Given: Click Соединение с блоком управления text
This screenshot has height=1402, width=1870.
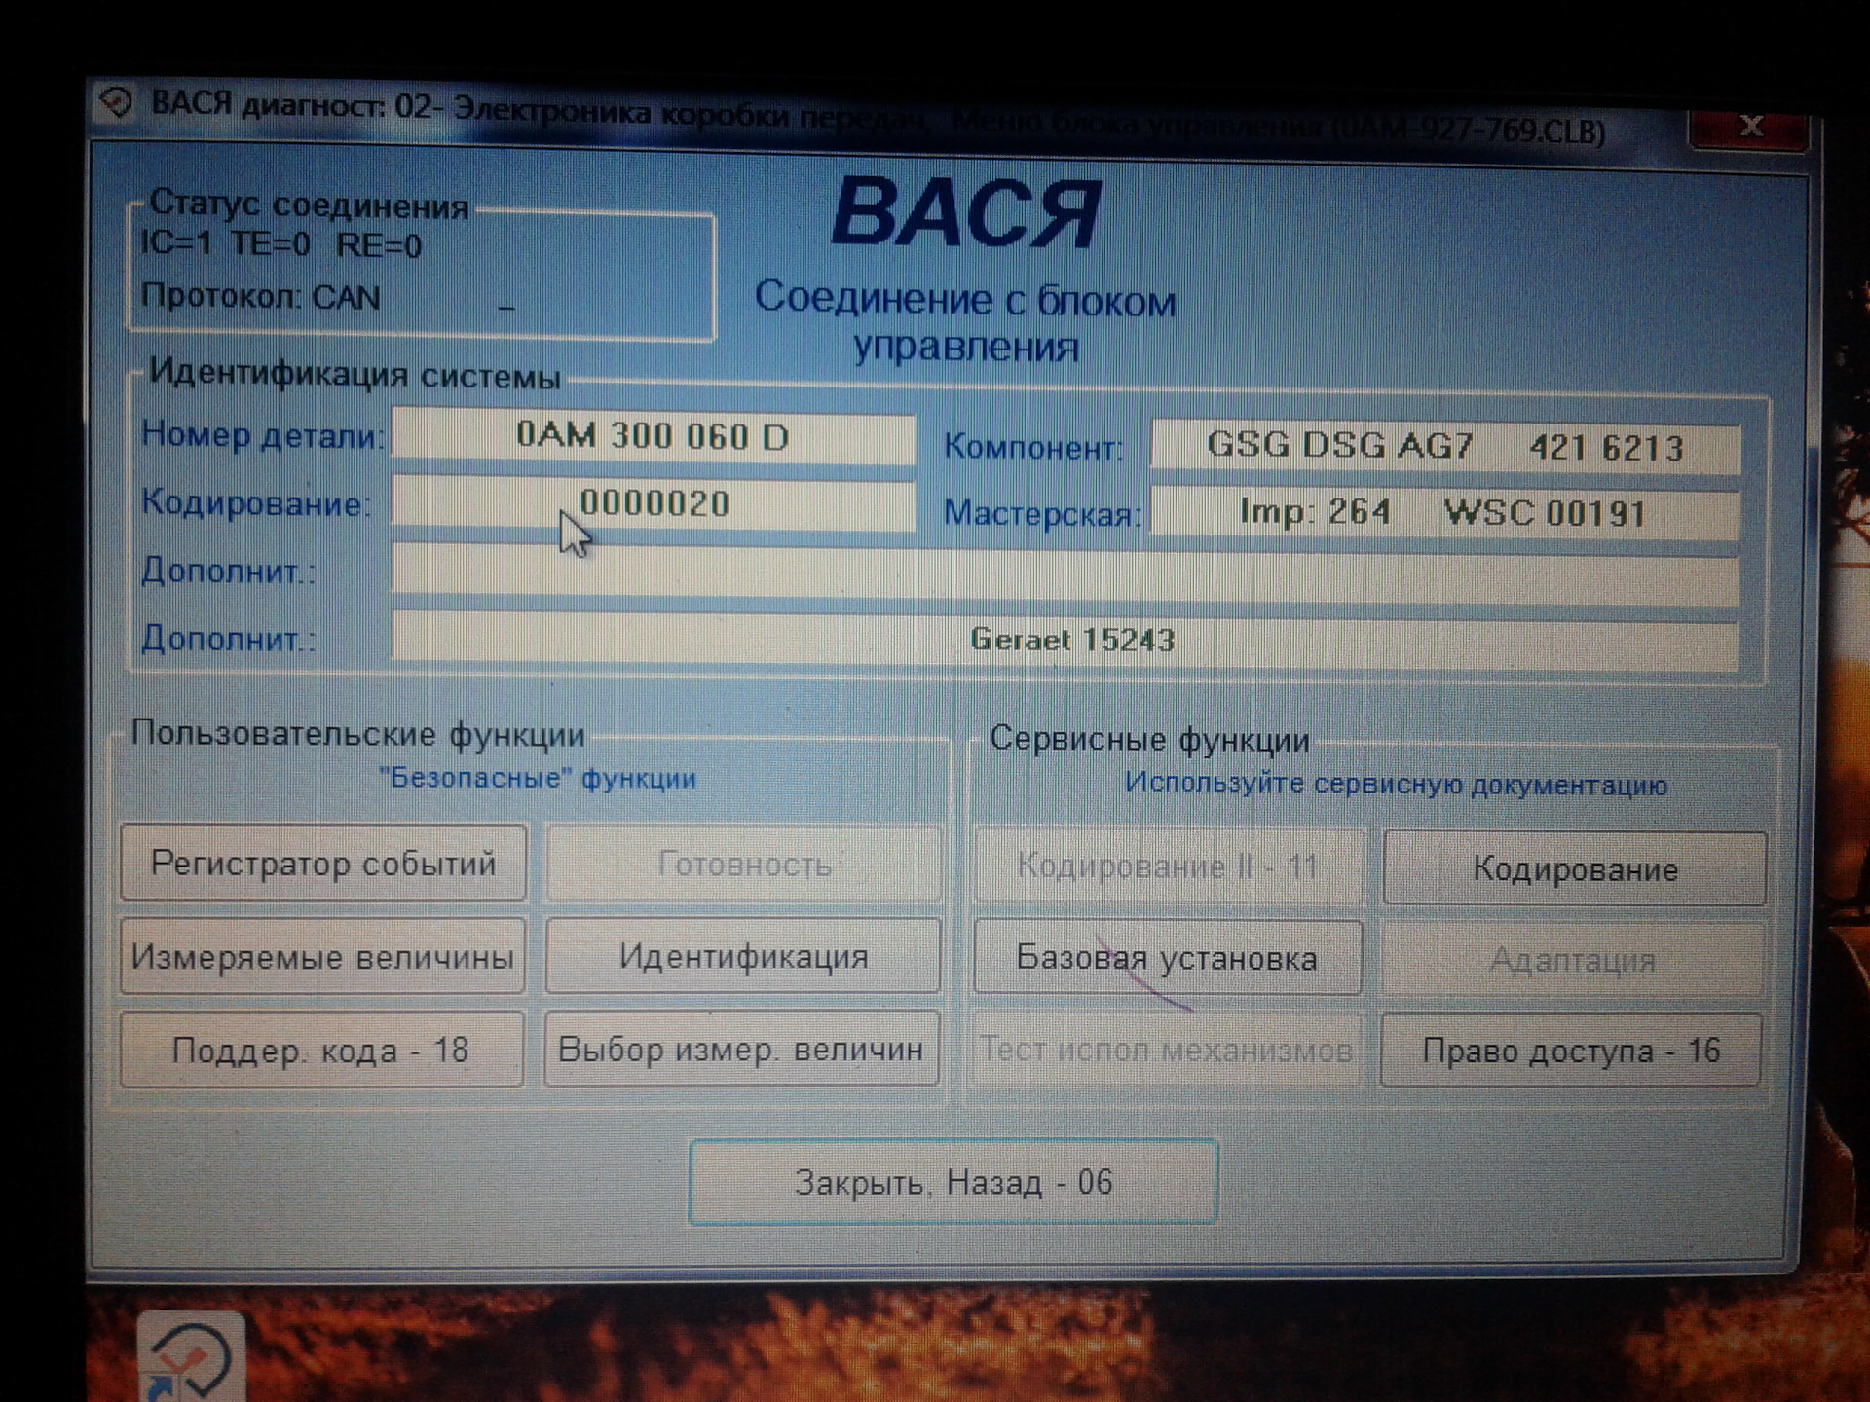Looking at the screenshot, I should (965, 322).
